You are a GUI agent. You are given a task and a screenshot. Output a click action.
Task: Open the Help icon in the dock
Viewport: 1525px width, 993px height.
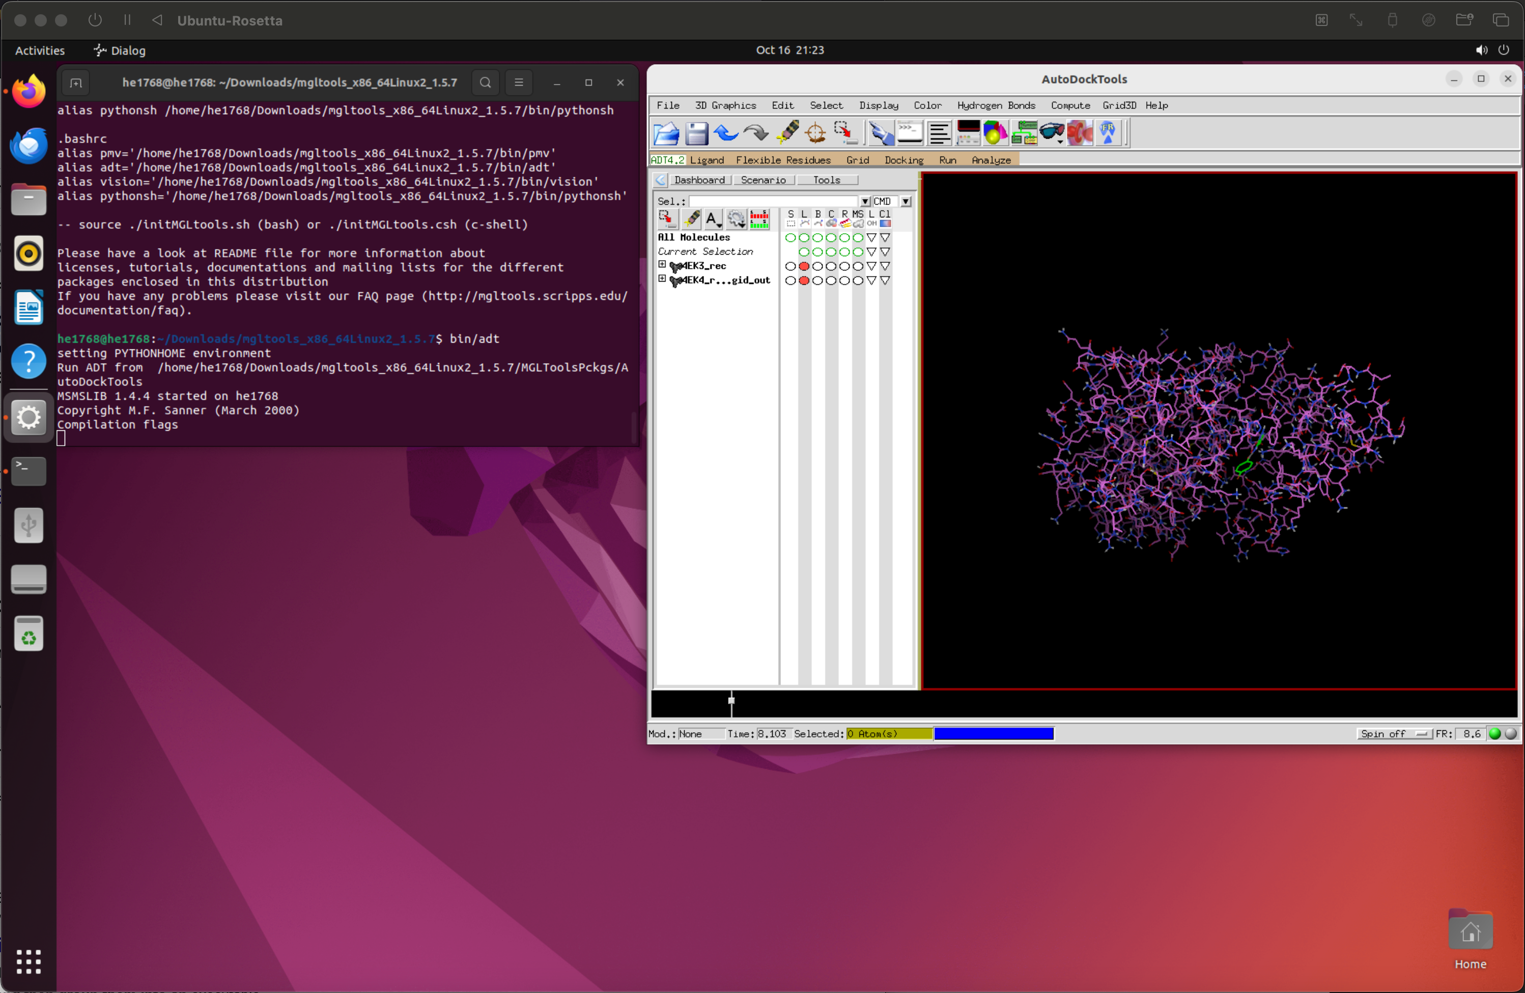click(29, 362)
